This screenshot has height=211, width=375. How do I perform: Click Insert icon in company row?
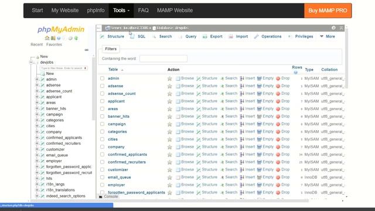pyautogui.click(x=242, y=147)
